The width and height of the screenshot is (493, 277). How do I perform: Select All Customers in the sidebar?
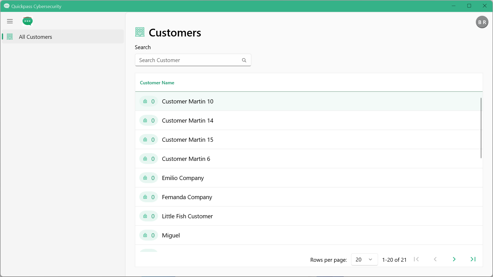63,37
